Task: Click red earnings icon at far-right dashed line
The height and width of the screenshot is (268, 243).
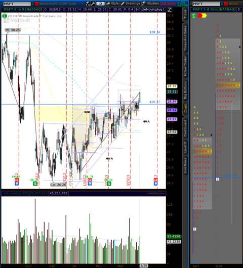Action: click(x=155, y=180)
